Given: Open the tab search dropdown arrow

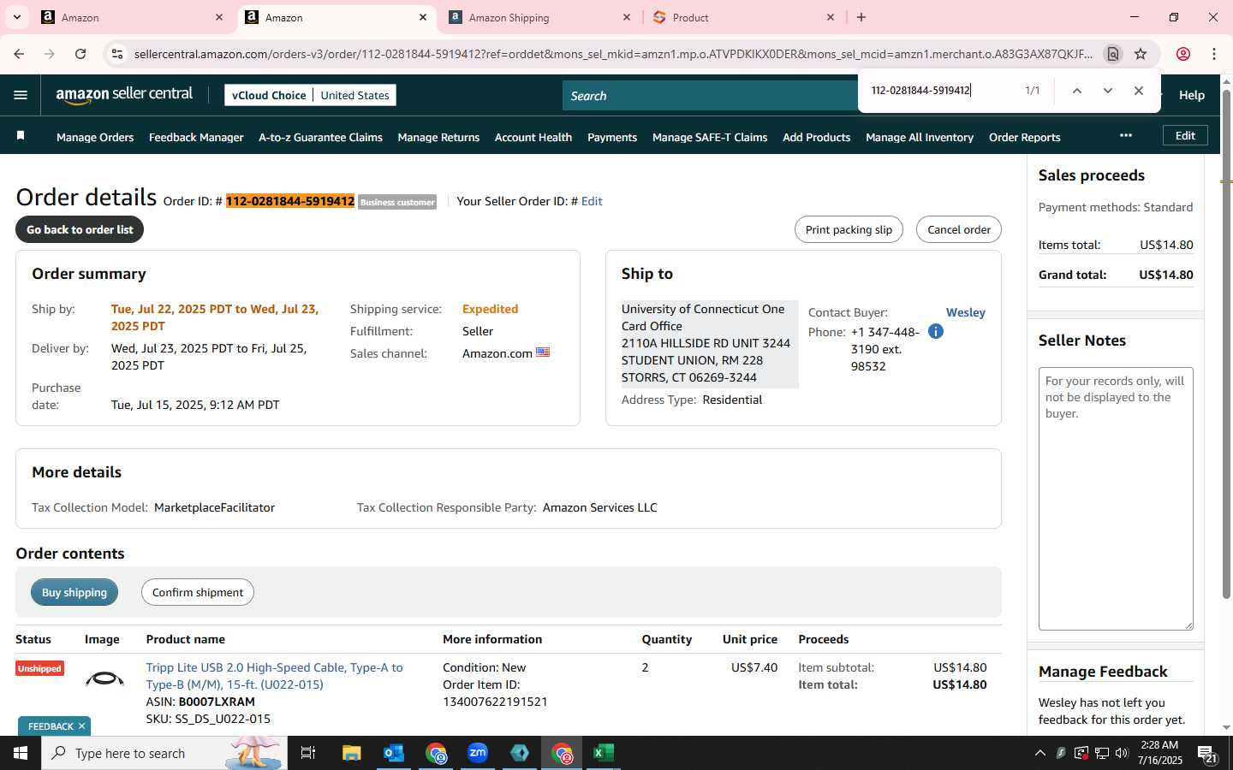Looking at the screenshot, I should (x=16, y=17).
